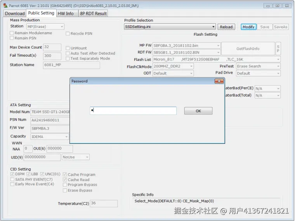Image resolution: width=295 pixels, height=221 pixels.
Task: Close the Password dialog
Action: [219, 81]
